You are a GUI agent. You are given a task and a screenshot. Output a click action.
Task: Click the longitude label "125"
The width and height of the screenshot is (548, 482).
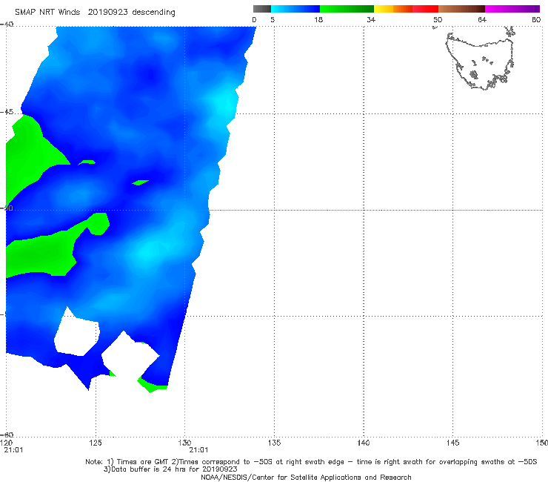click(x=96, y=443)
